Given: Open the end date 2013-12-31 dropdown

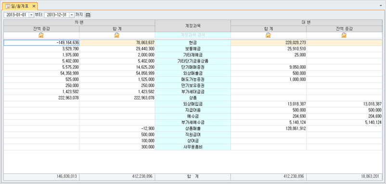Looking at the screenshot, I should 72,15.
